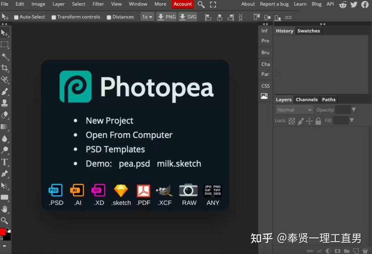
Task: Click the align horizontal centers icon
Action: pyautogui.click(x=219, y=17)
